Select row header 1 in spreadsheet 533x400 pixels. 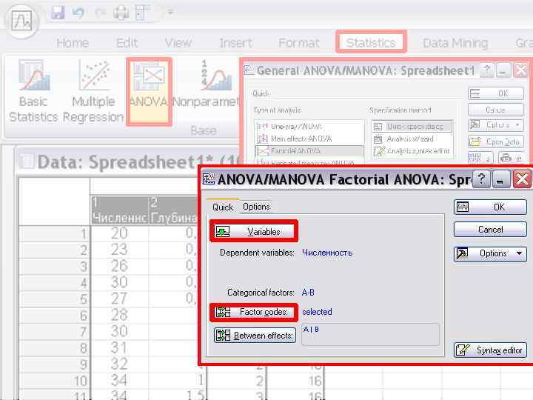pyautogui.click(x=54, y=234)
